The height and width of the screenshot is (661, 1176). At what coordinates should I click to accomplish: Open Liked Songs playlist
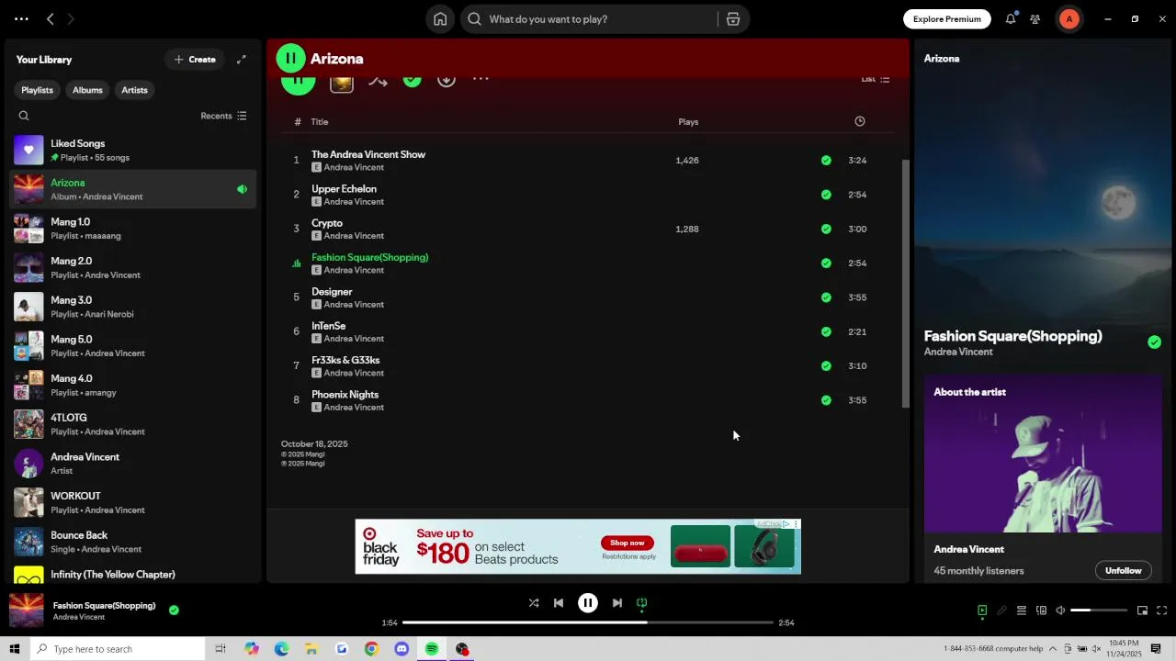tap(134, 150)
